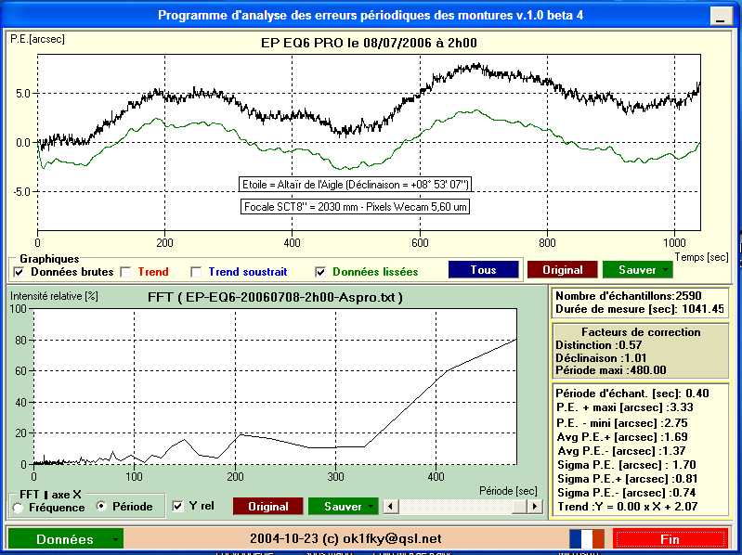Screen dimensions: 742x555
Task: Open the green Données dropdown
Action: click(x=65, y=539)
